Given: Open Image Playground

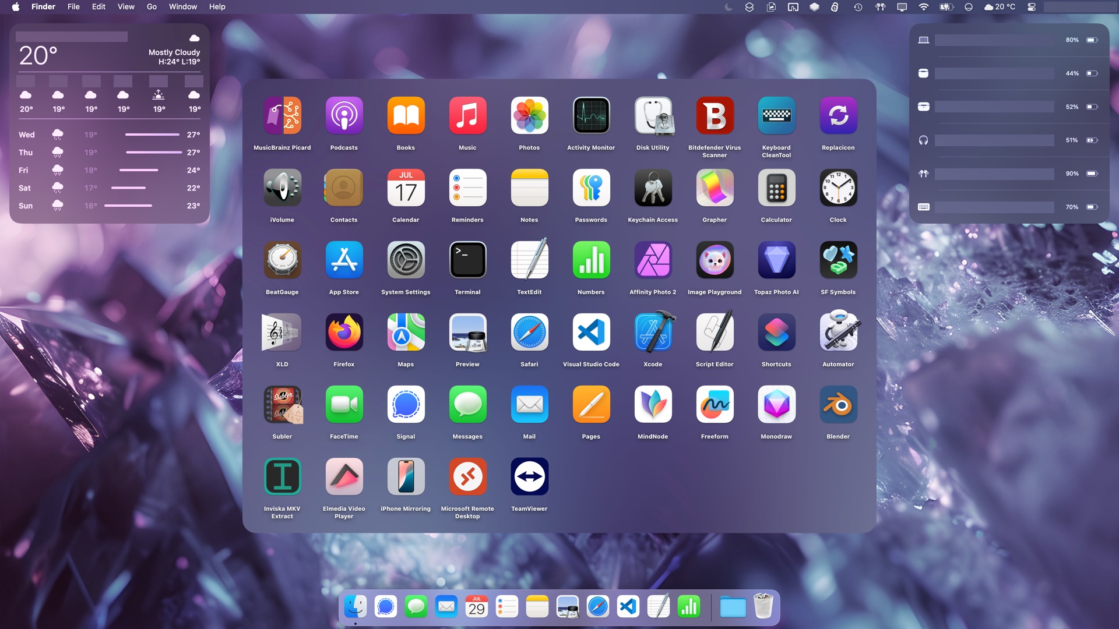Looking at the screenshot, I should click(714, 260).
